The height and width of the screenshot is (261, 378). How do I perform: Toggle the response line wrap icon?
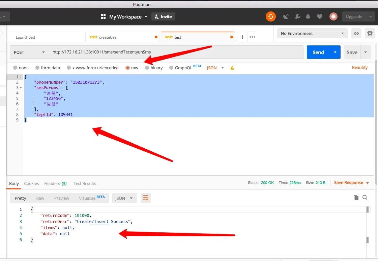[x=146, y=198]
